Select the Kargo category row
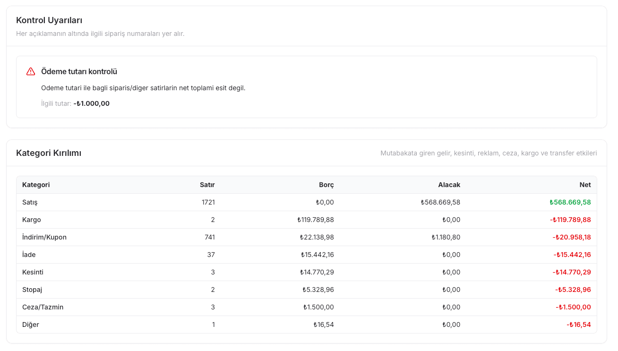The width and height of the screenshot is (618, 351). point(307,220)
